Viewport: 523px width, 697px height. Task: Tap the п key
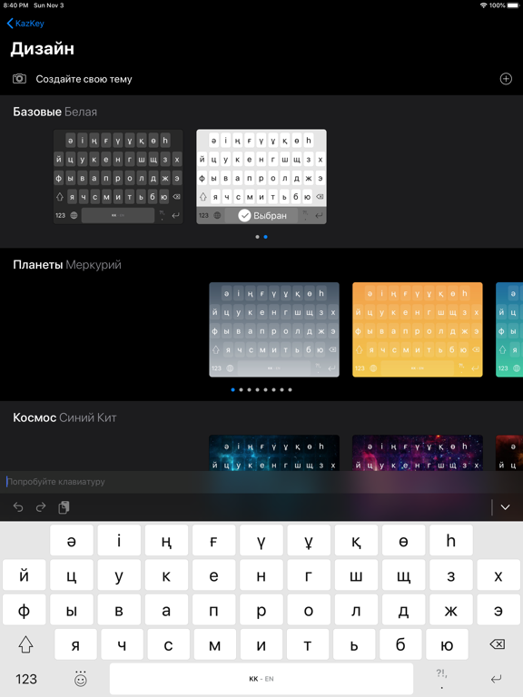[214, 610]
